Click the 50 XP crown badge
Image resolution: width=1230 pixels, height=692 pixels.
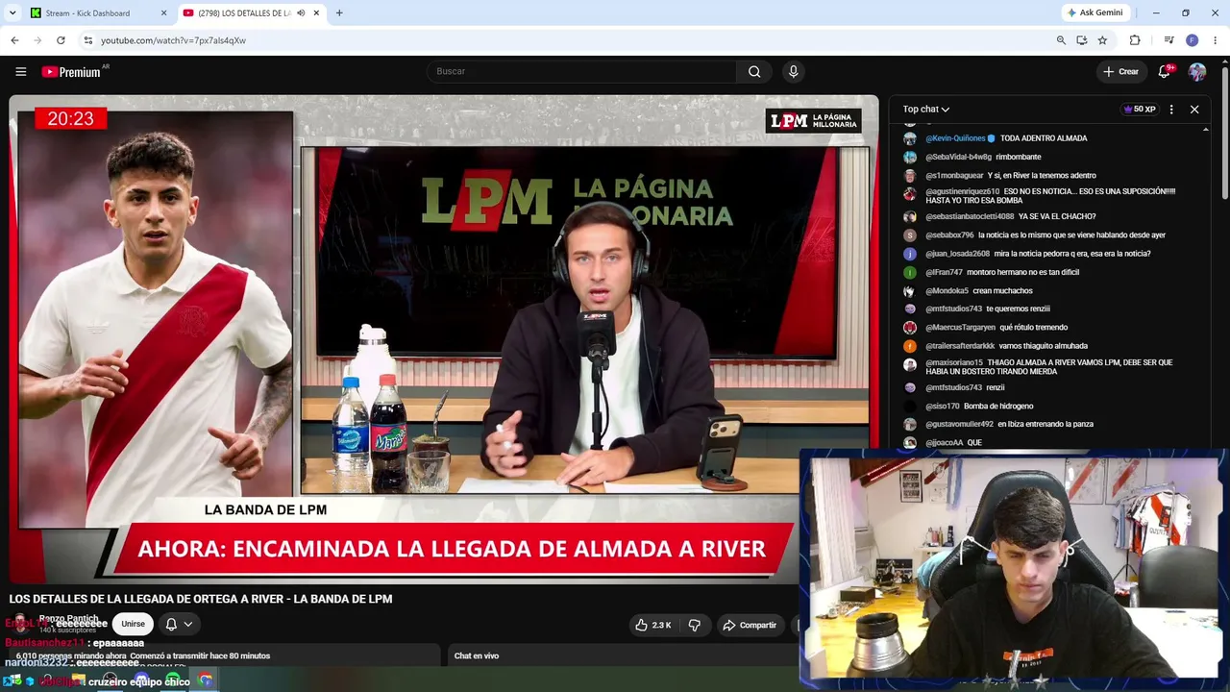click(1139, 110)
